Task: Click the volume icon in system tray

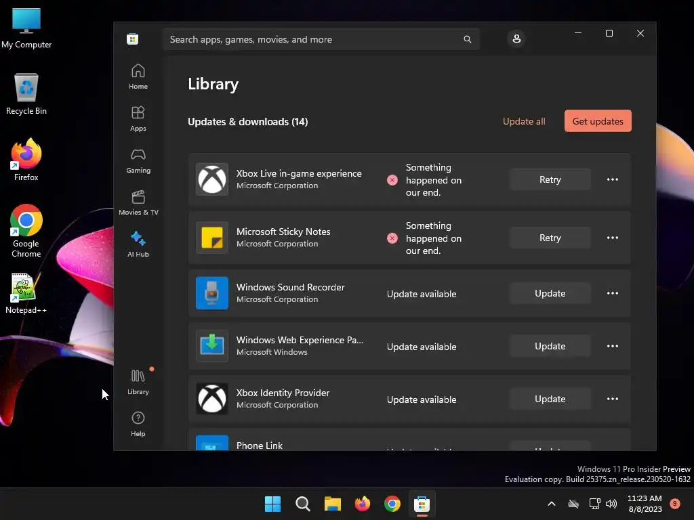Action: point(611,504)
